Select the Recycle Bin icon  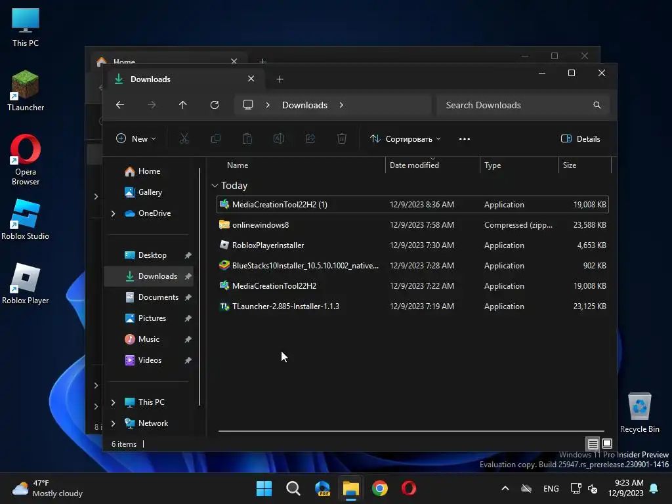639,413
